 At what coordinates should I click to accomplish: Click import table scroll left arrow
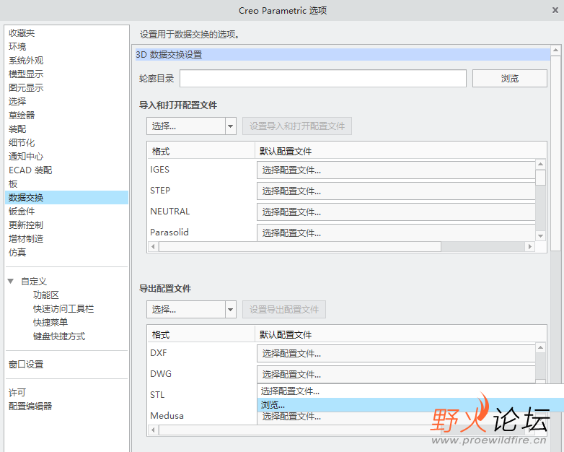tap(154, 247)
